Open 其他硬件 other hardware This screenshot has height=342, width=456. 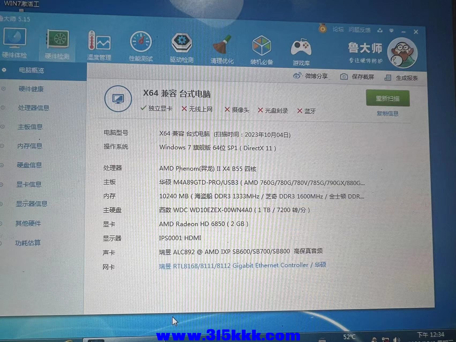tap(28, 223)
